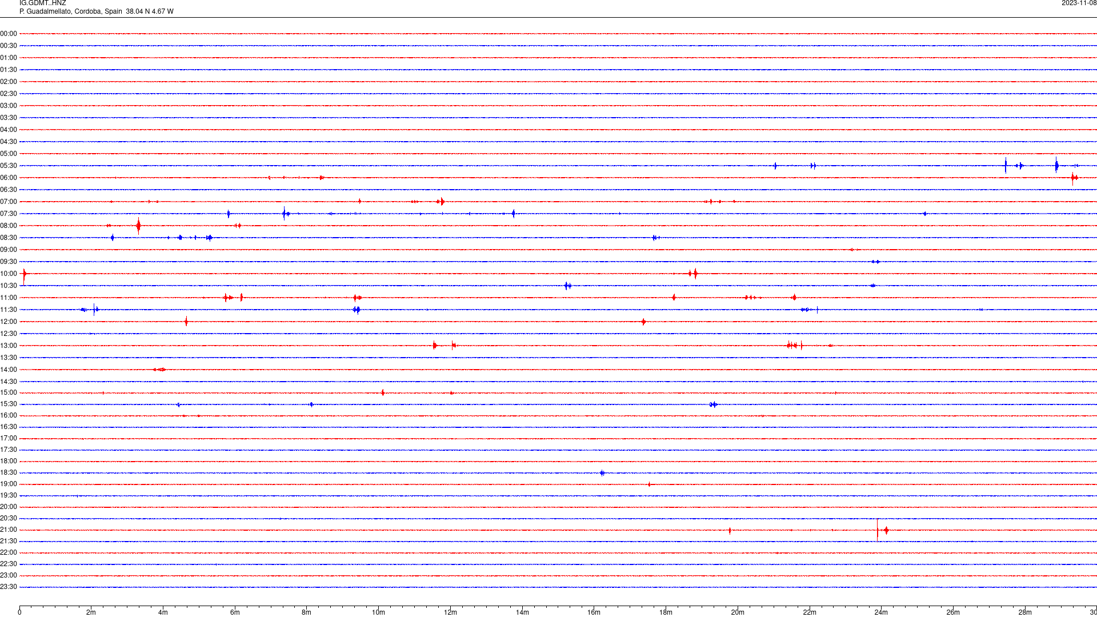Select the 00:00 time row label

click(9, 34)
